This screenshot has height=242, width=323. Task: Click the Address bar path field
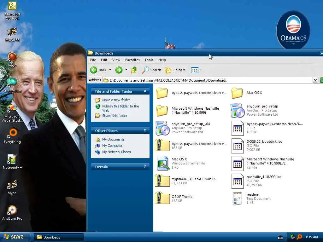[x=208, y=80]
